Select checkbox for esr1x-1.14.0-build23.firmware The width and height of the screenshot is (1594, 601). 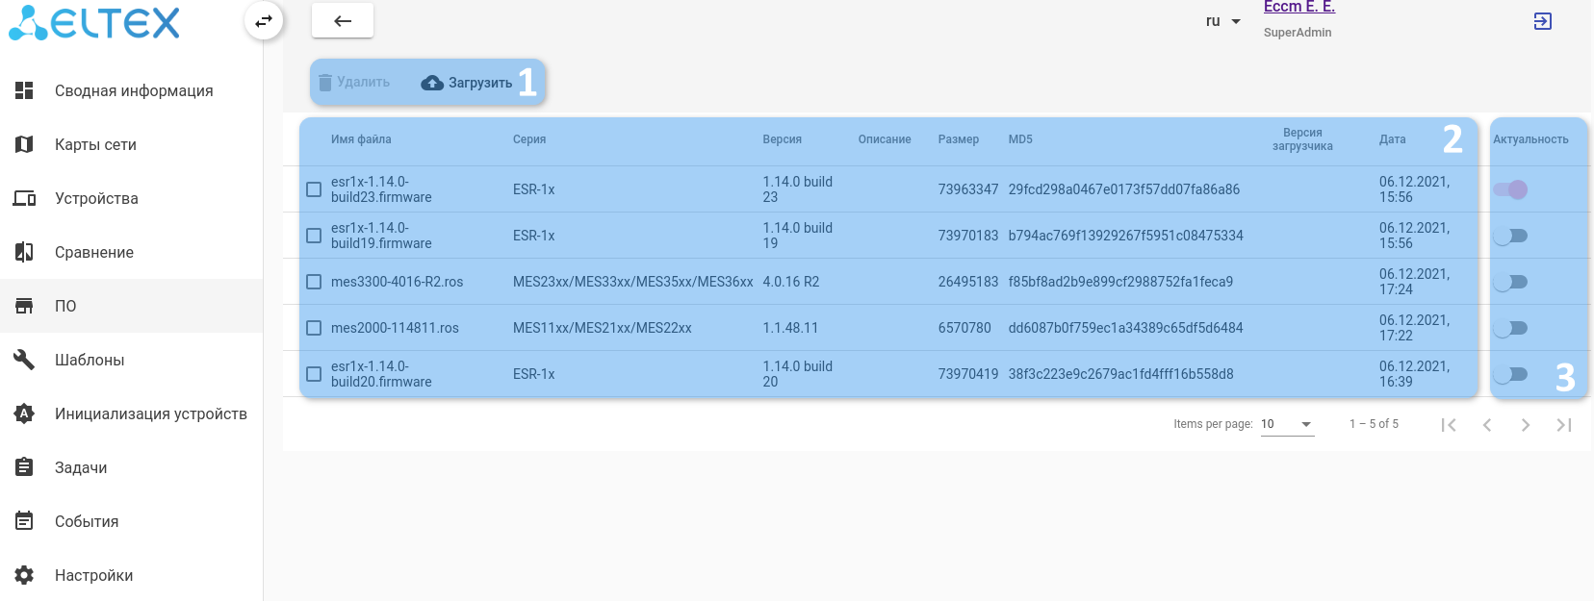pos(314,189)
